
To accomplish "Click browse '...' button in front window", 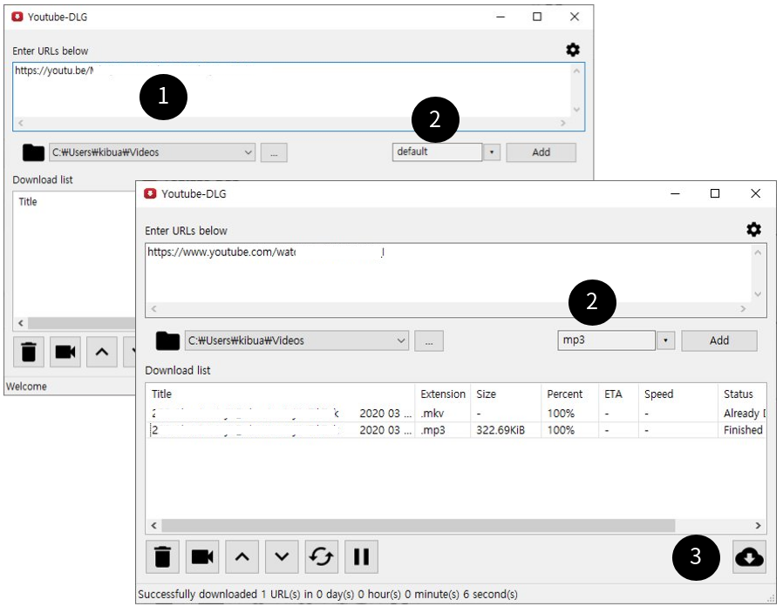I will tap(429, 341).
